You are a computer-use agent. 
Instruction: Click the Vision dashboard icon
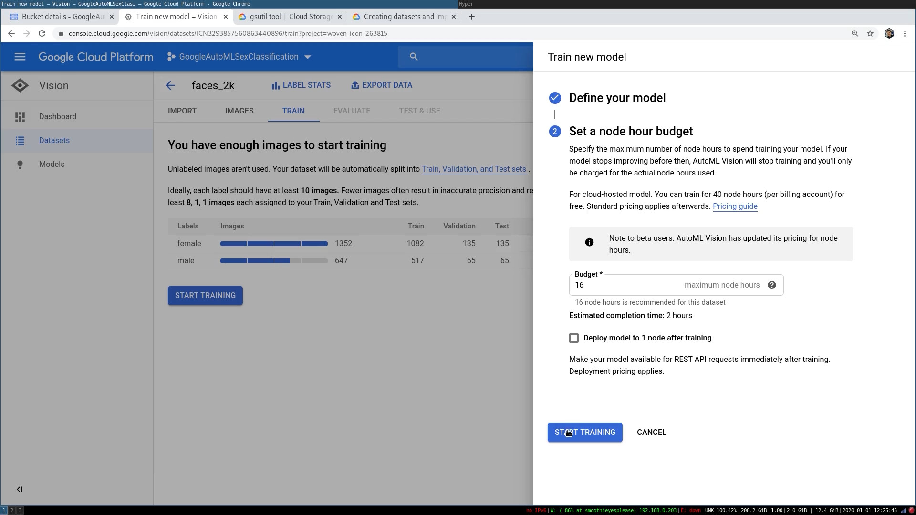point(20,116)
